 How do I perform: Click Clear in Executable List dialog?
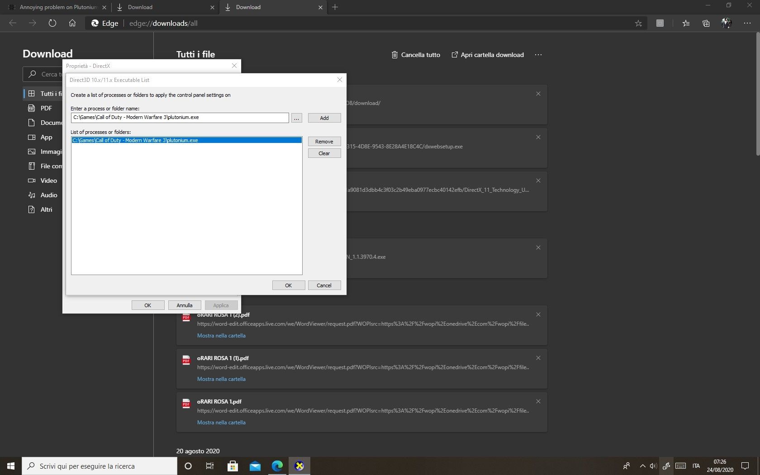[x=324, y=153]
